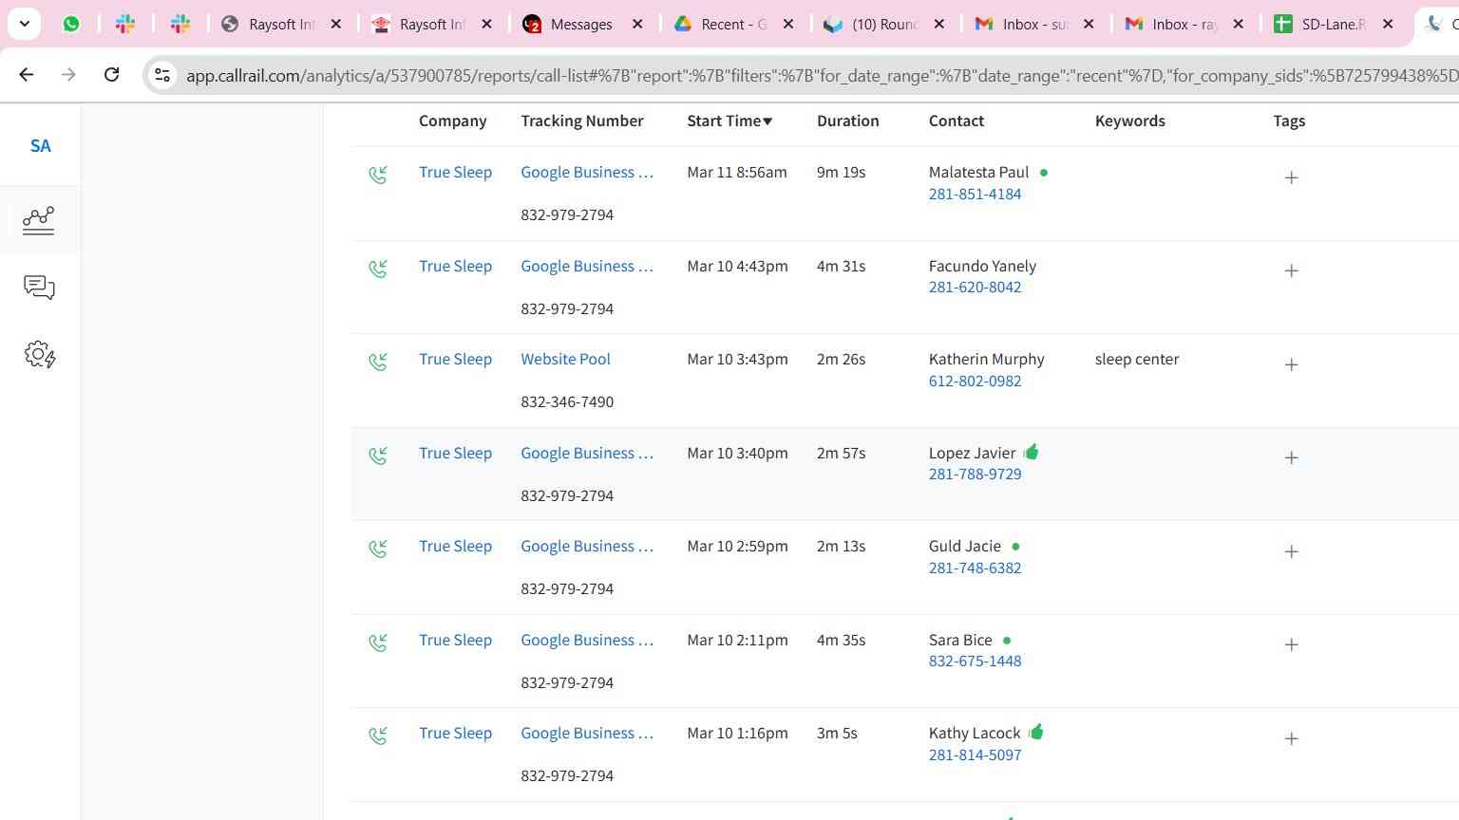Screen dimensions: 1459x820
Task: Add a tag to Guld Jacie call
Action: [1291, 551]
